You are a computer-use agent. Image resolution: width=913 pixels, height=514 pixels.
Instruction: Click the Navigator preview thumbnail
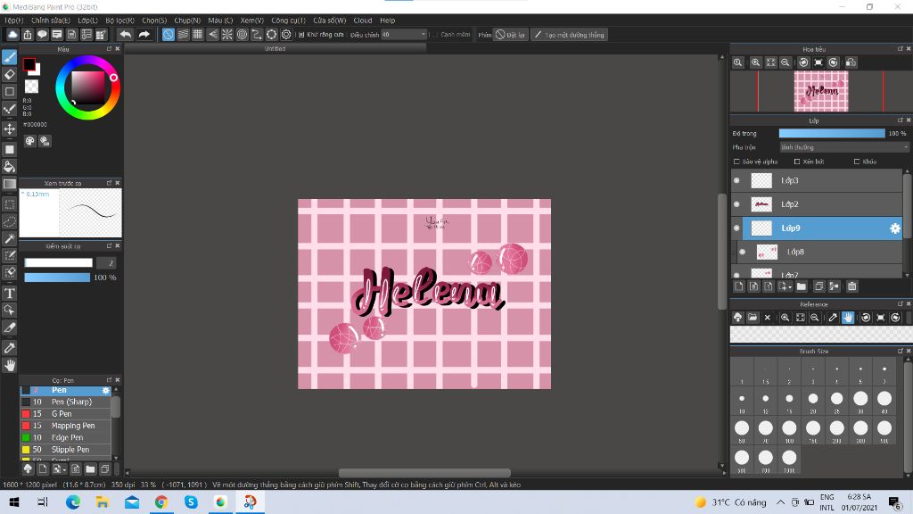(x=820, y=91)
